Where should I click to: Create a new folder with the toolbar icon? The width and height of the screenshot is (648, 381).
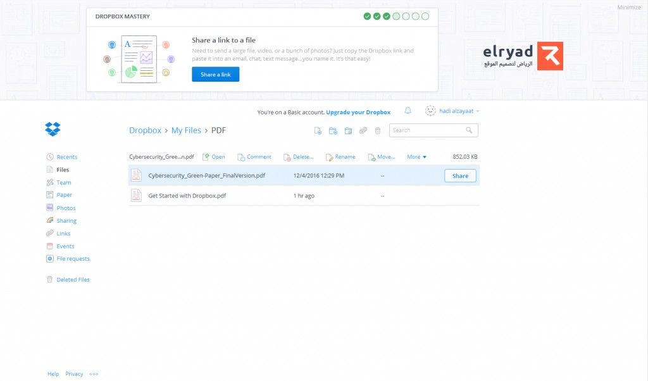coord(333,131)
